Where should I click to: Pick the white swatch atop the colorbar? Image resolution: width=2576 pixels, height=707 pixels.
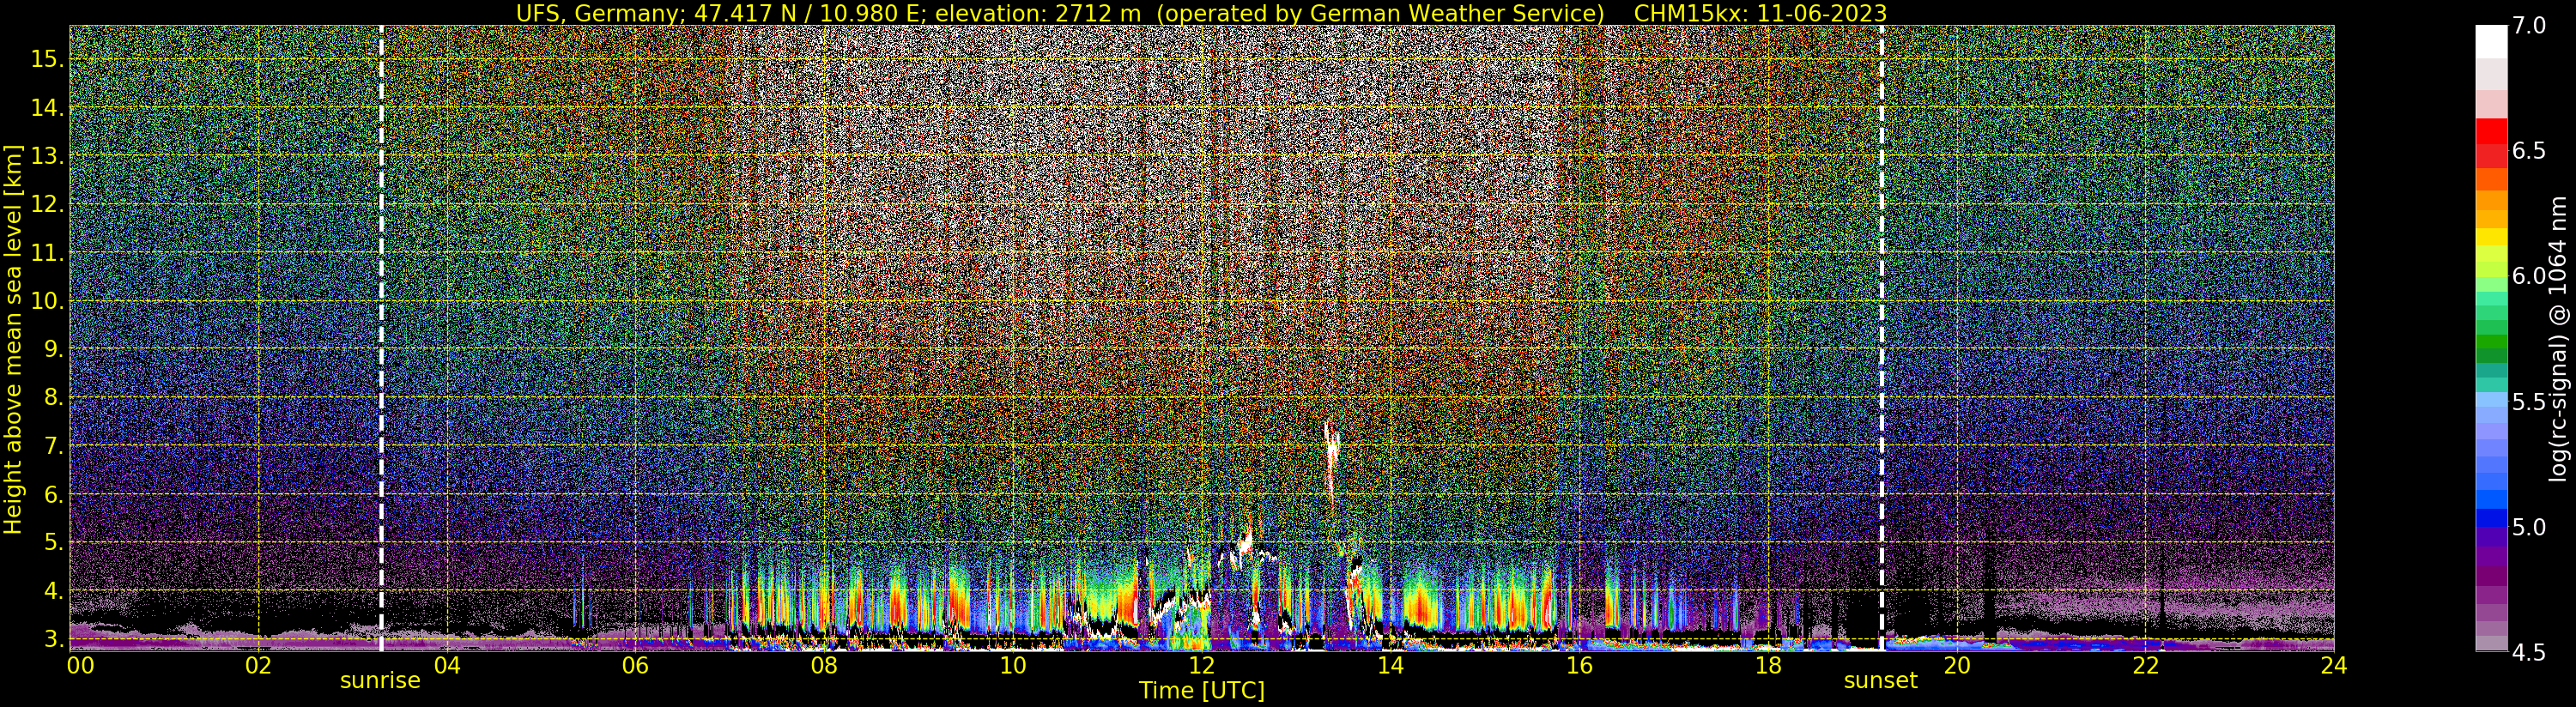[x=2491, y=42]
